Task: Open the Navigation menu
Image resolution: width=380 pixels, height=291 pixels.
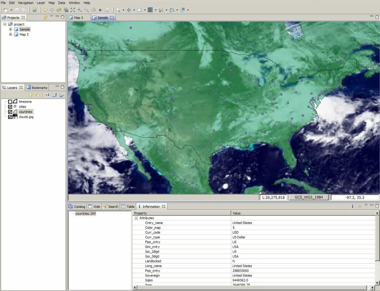Action: coord(26,3)
